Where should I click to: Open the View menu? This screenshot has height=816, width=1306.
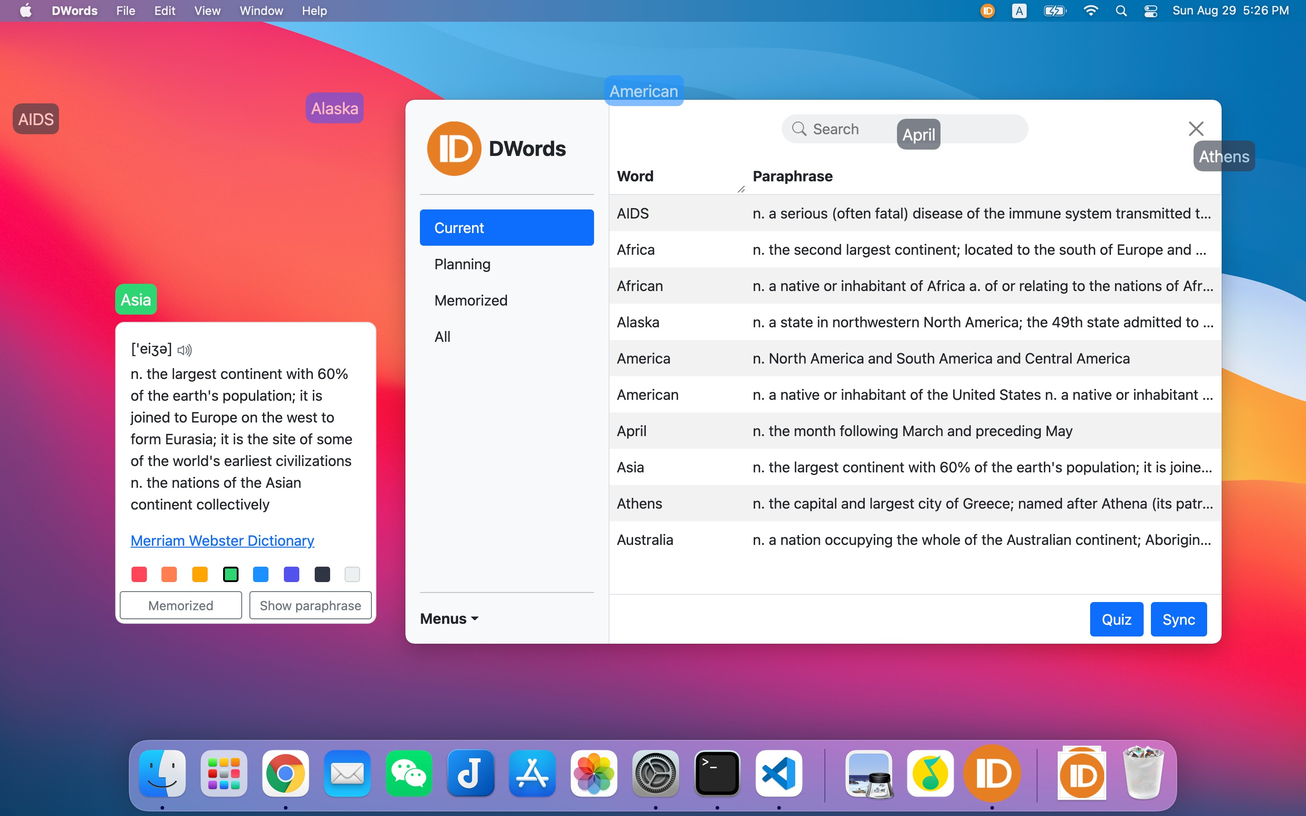coord(207,11)
